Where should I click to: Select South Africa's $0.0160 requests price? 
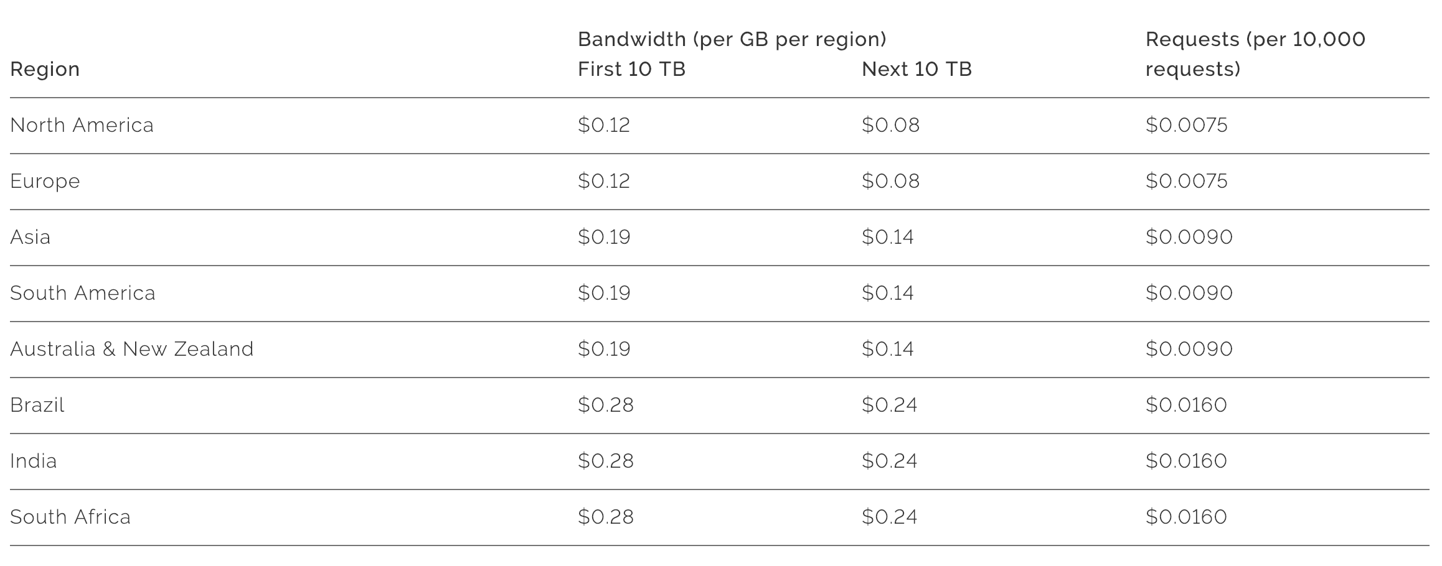(x=1186, y=517)
